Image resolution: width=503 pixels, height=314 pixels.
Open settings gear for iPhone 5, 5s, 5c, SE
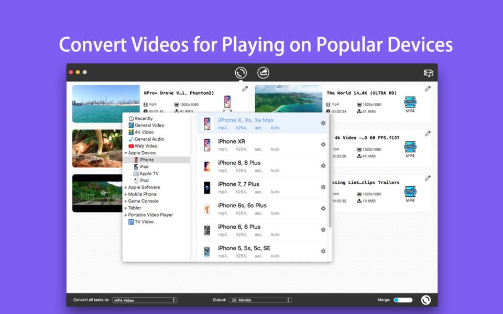click(323, 251)
